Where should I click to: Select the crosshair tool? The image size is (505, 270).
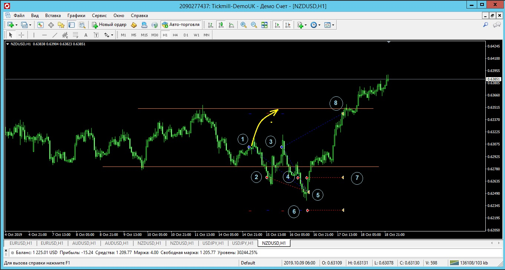tap(22, 35)
